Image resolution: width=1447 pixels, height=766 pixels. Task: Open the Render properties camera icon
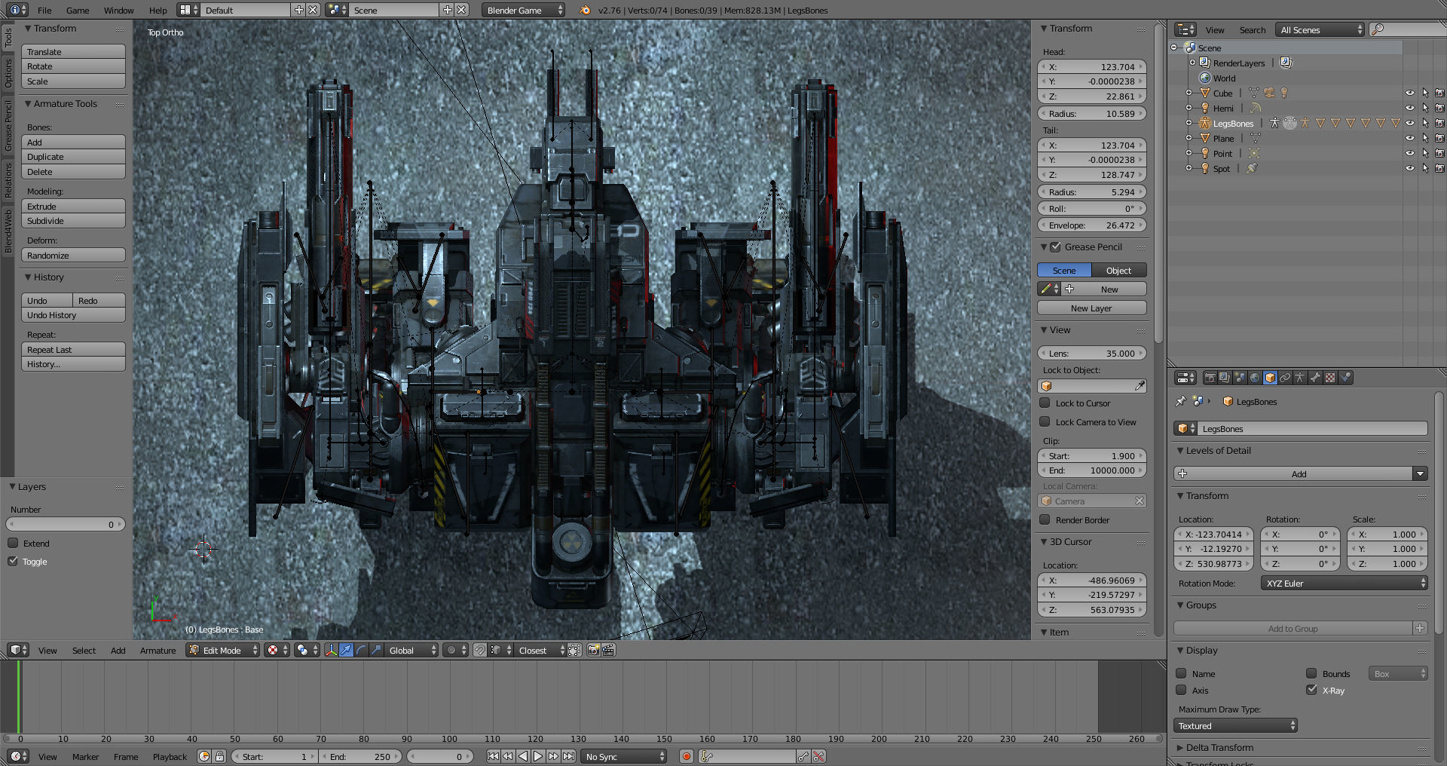(x=1210, y=378)
